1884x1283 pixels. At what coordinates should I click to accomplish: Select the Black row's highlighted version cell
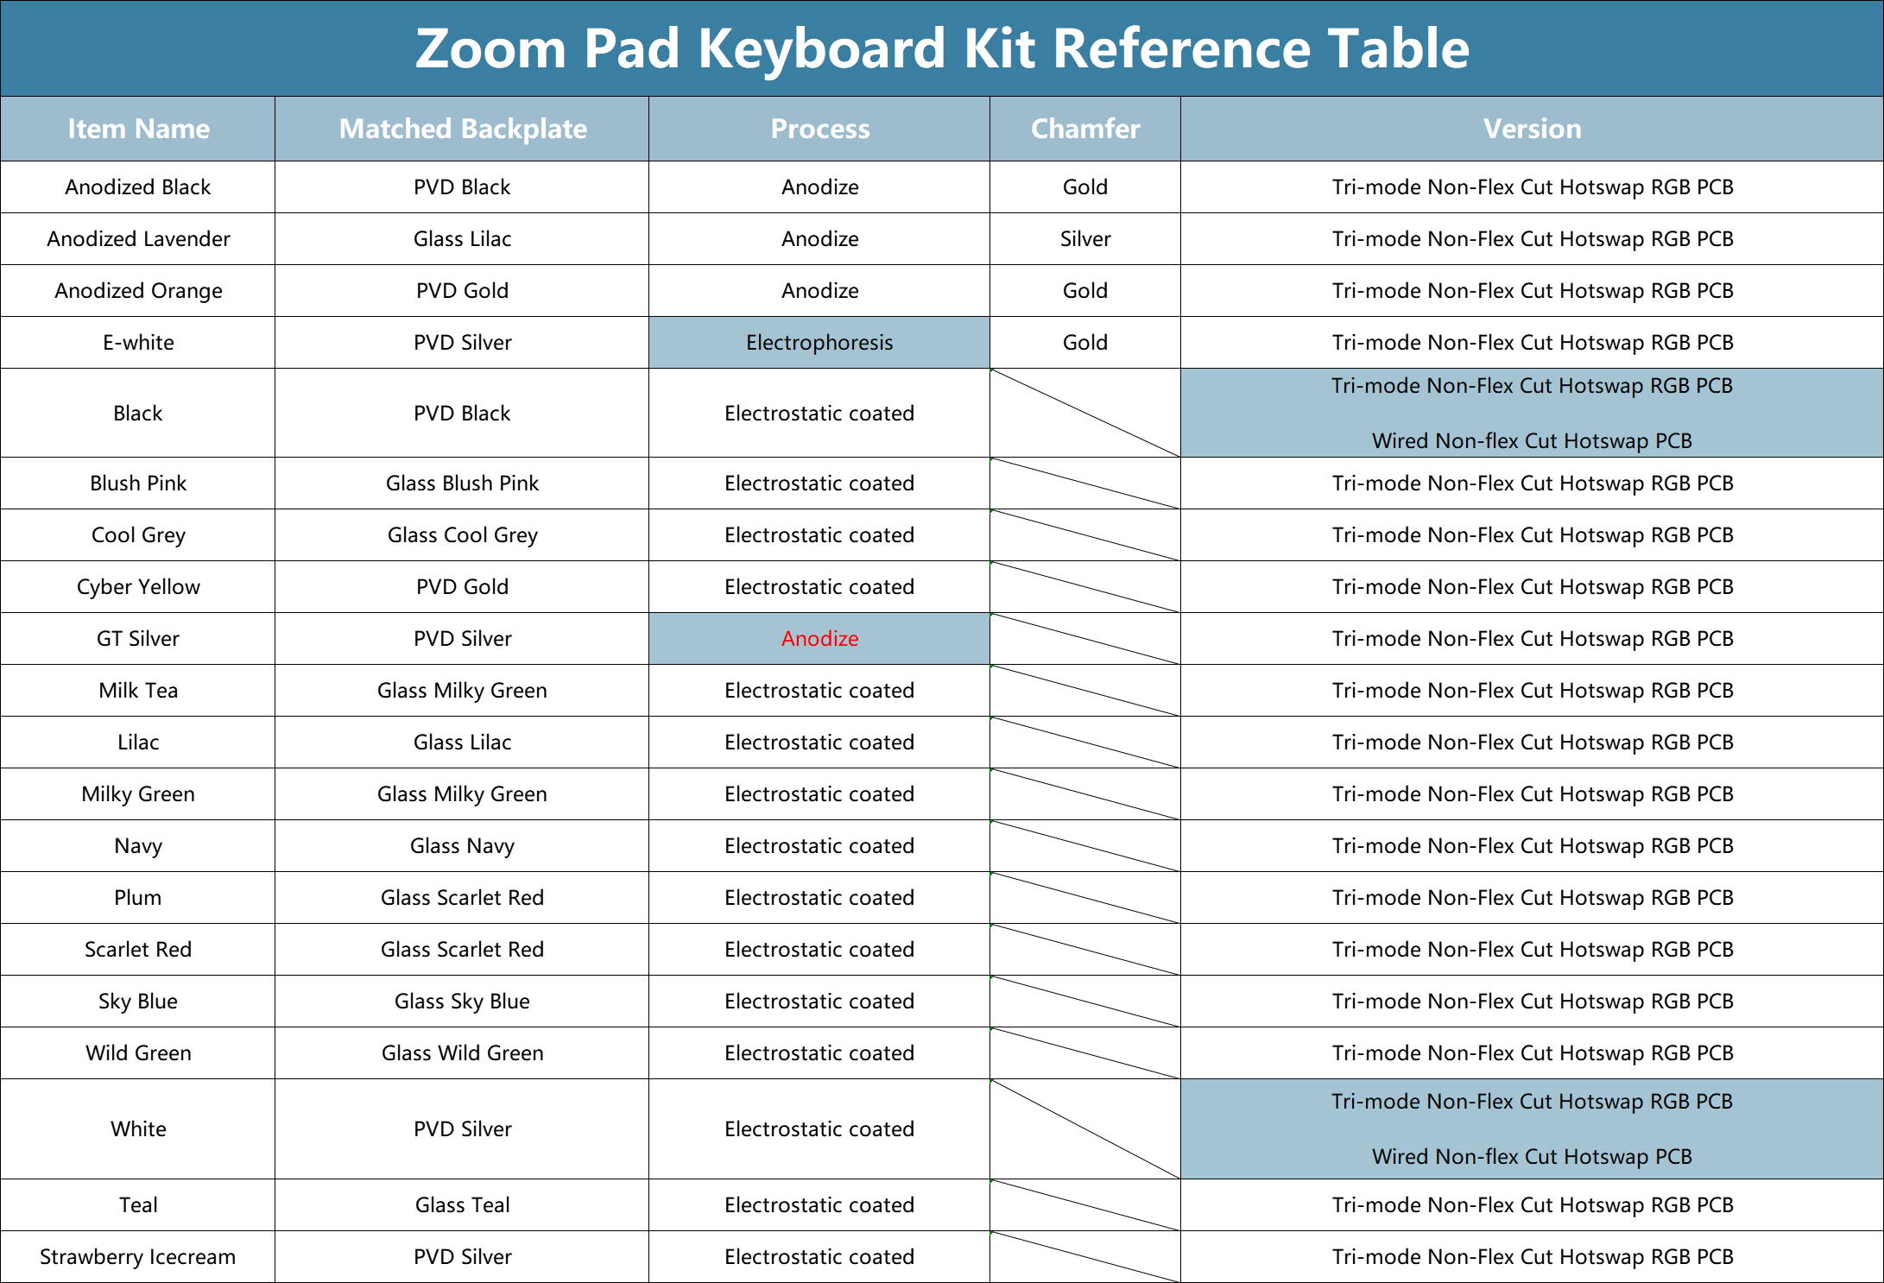coord(1532,413)
